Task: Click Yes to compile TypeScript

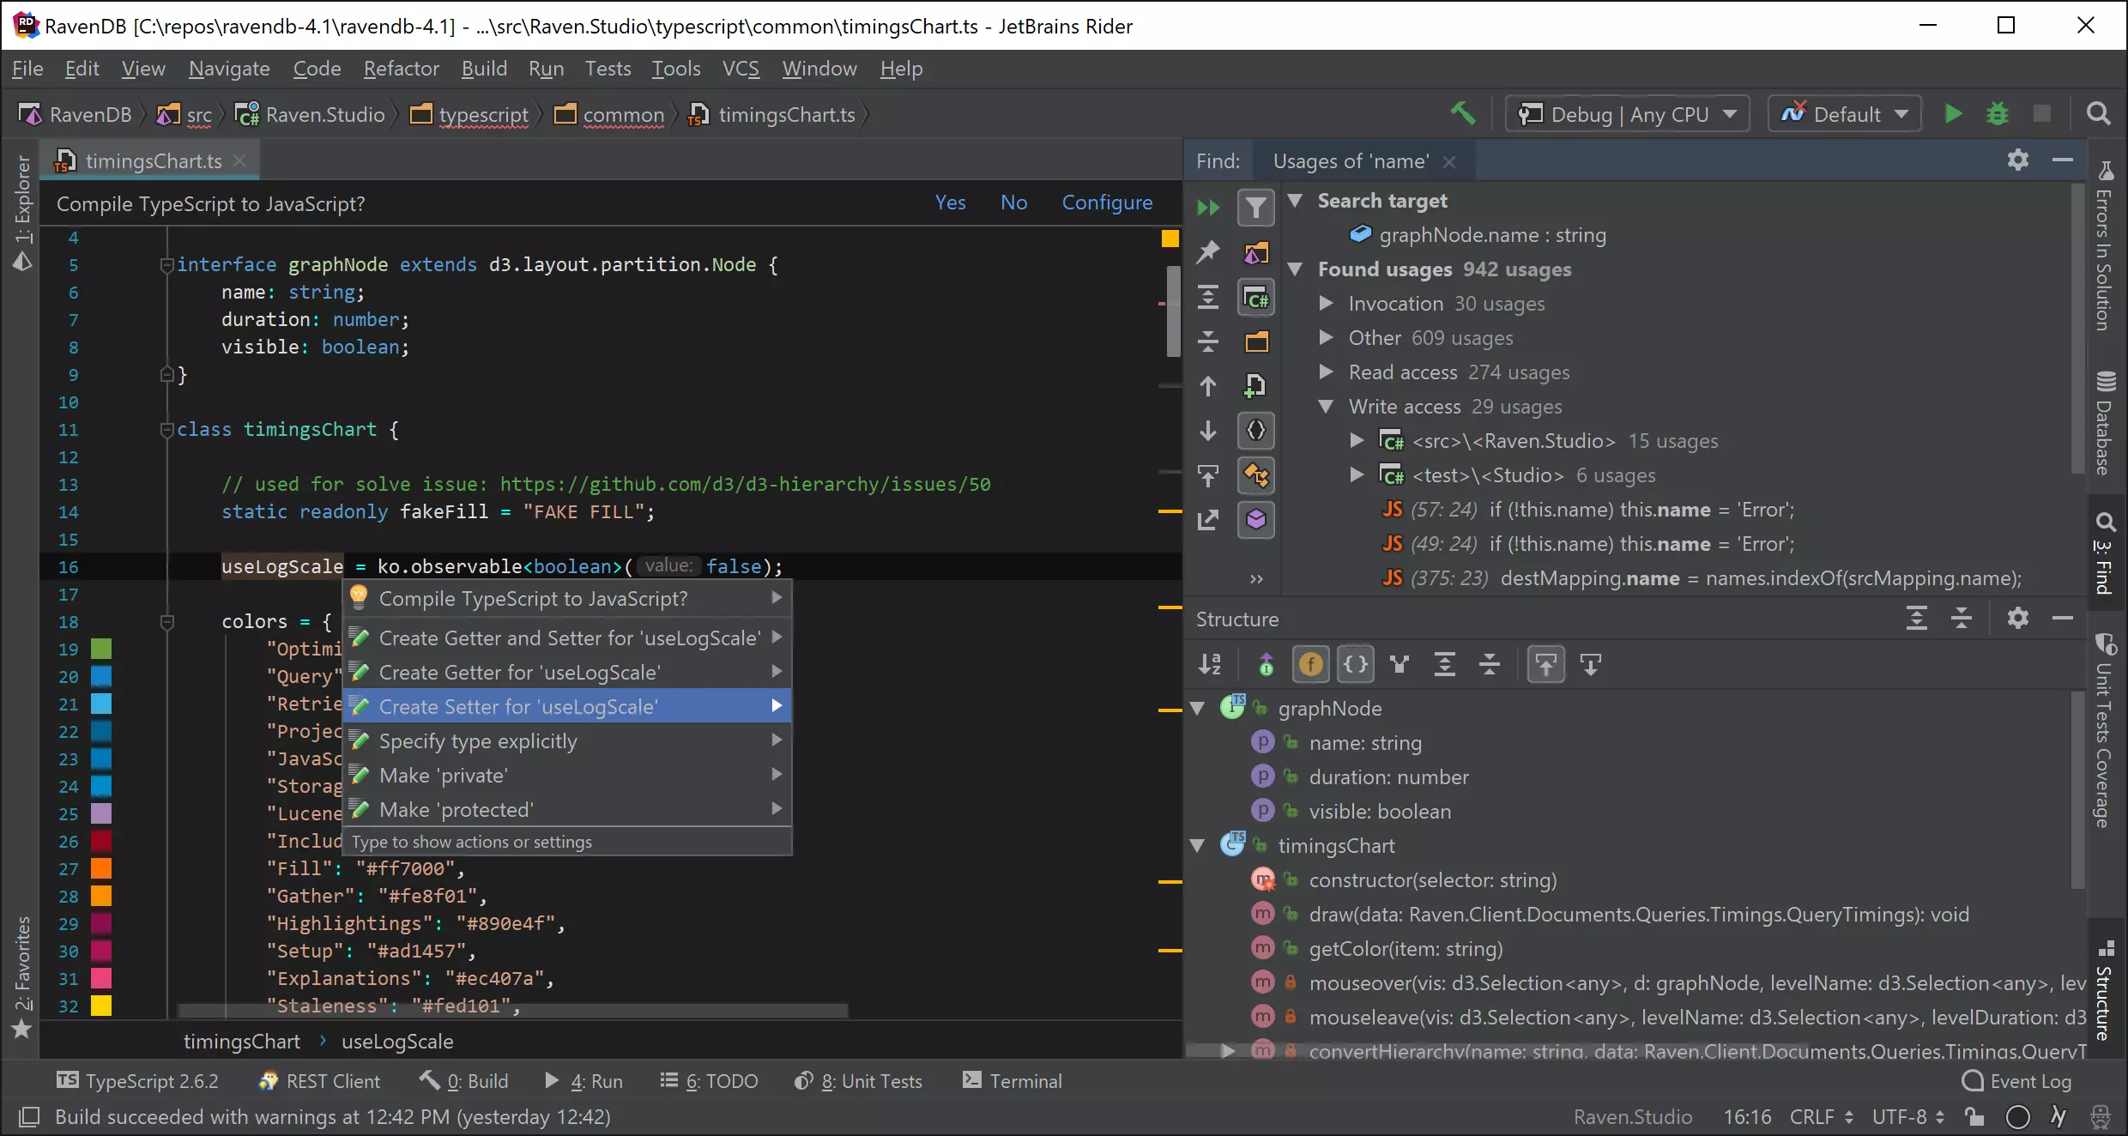Action: 950,203
